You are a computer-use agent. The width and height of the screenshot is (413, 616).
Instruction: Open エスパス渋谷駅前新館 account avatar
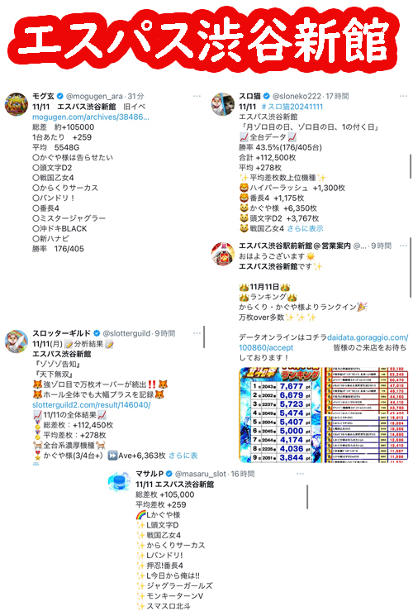tap(223, 253)
